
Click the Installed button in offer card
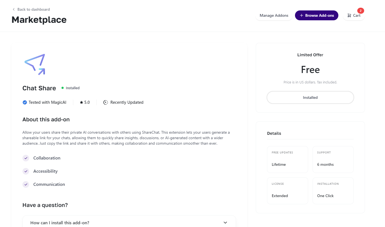point(310,97)
